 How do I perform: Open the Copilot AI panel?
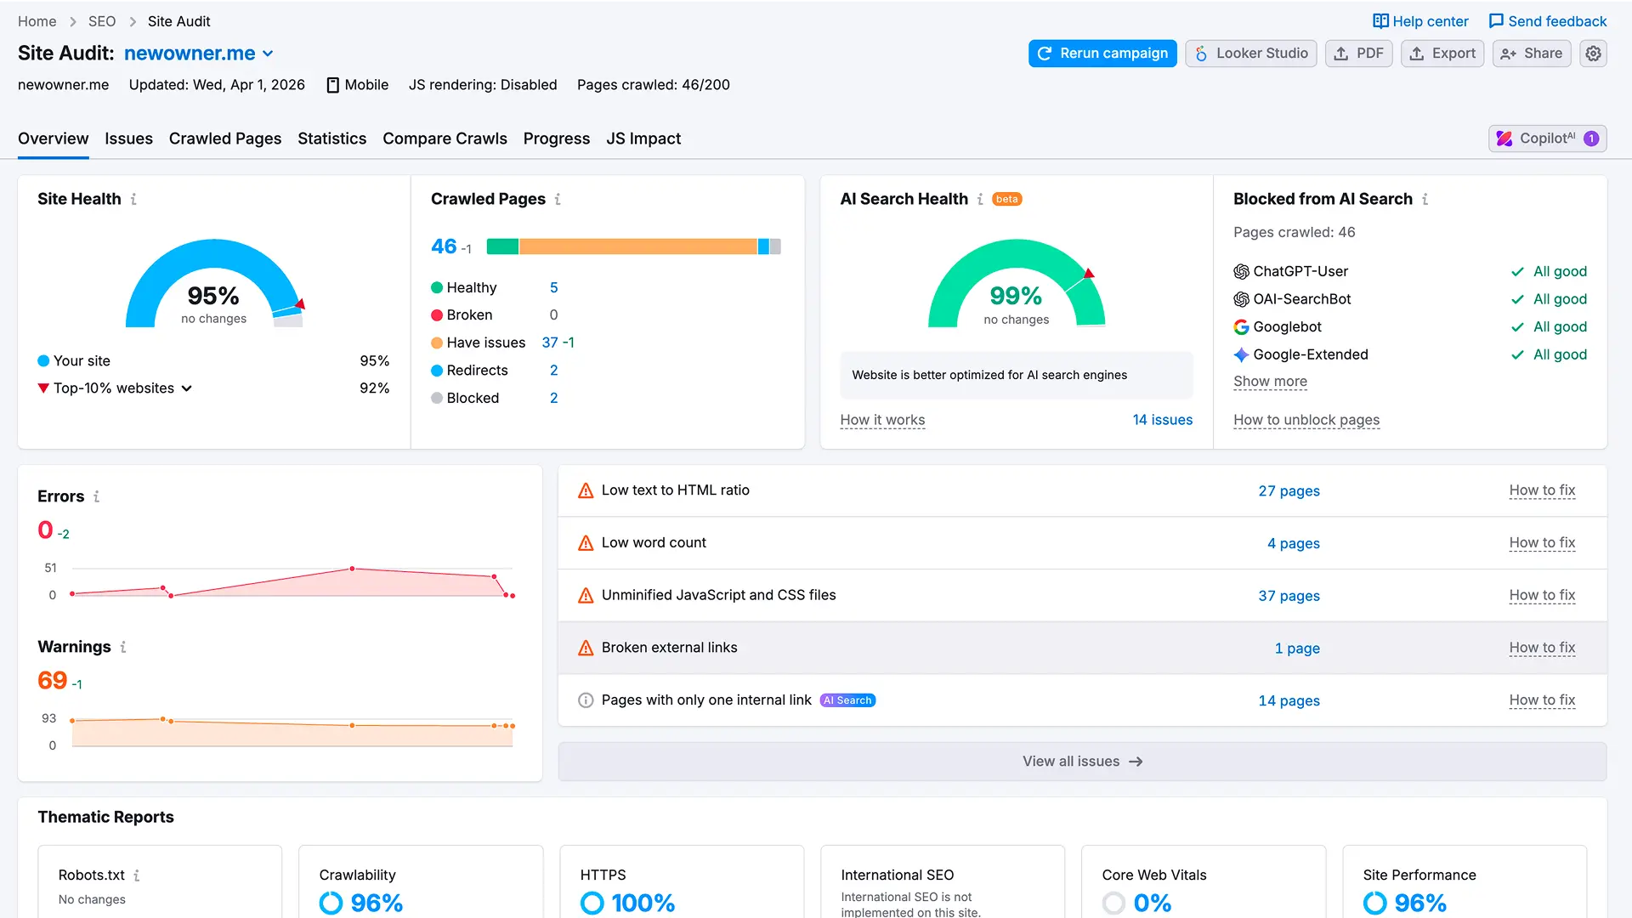click(1547, 138)
